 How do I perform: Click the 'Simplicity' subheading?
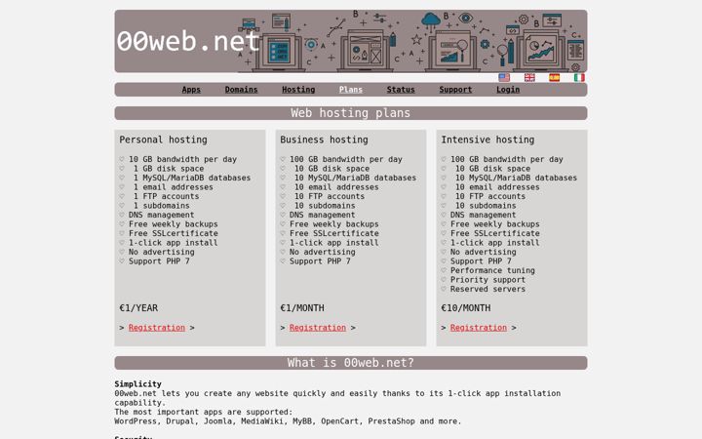tap(137, 384)
